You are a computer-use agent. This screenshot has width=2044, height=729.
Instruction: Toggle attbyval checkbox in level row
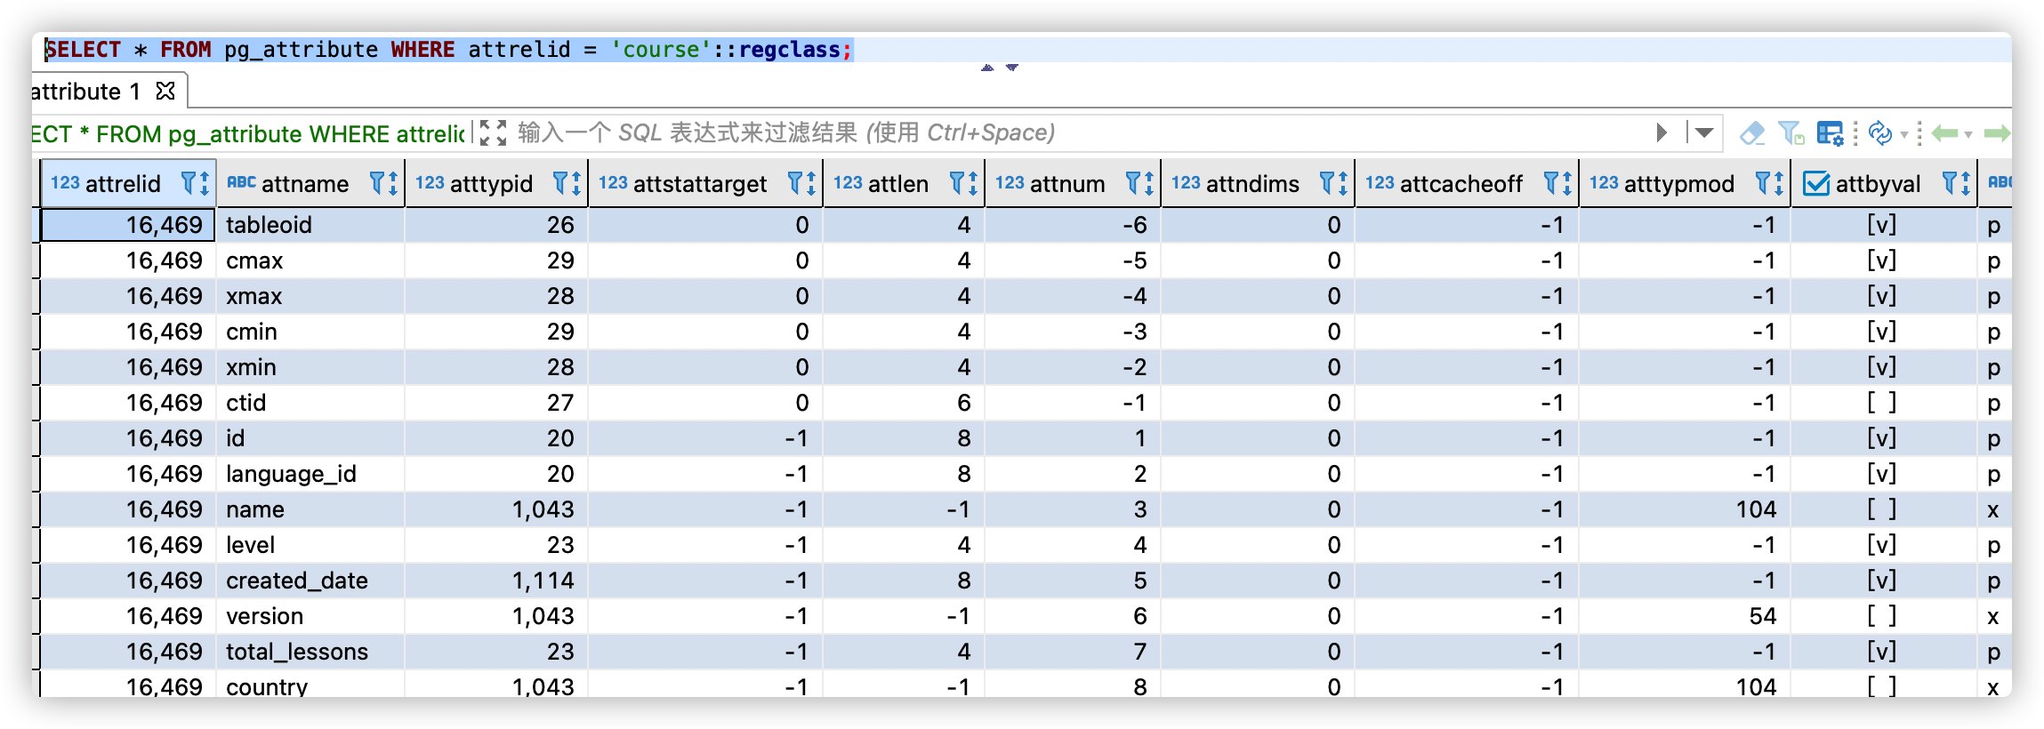[1882, 545]
